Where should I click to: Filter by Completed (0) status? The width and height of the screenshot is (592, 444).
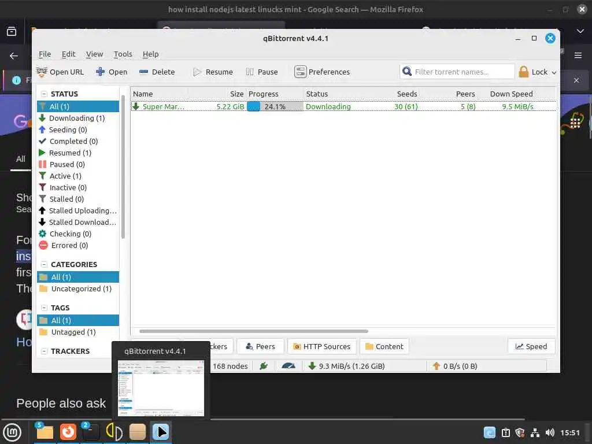click(x=78, y=141)
